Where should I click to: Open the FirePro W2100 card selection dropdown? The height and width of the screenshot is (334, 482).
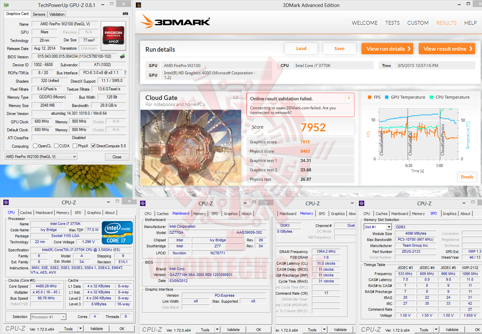point(75,156)
